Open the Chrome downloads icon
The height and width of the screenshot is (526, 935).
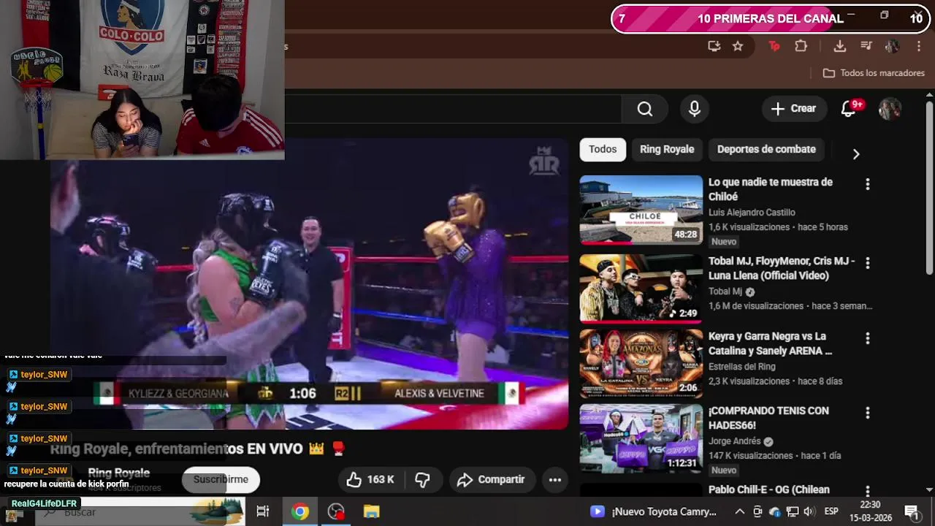click(x=840, y=46)
